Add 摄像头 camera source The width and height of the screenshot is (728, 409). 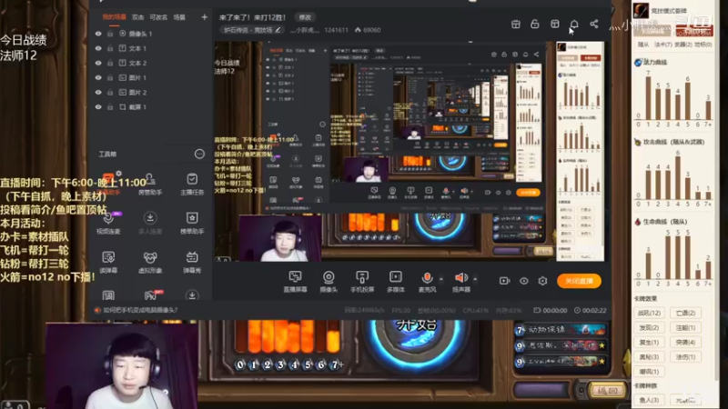329,282
